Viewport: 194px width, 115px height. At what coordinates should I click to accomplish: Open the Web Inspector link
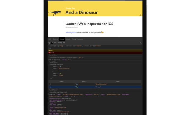tap(71, 32)
